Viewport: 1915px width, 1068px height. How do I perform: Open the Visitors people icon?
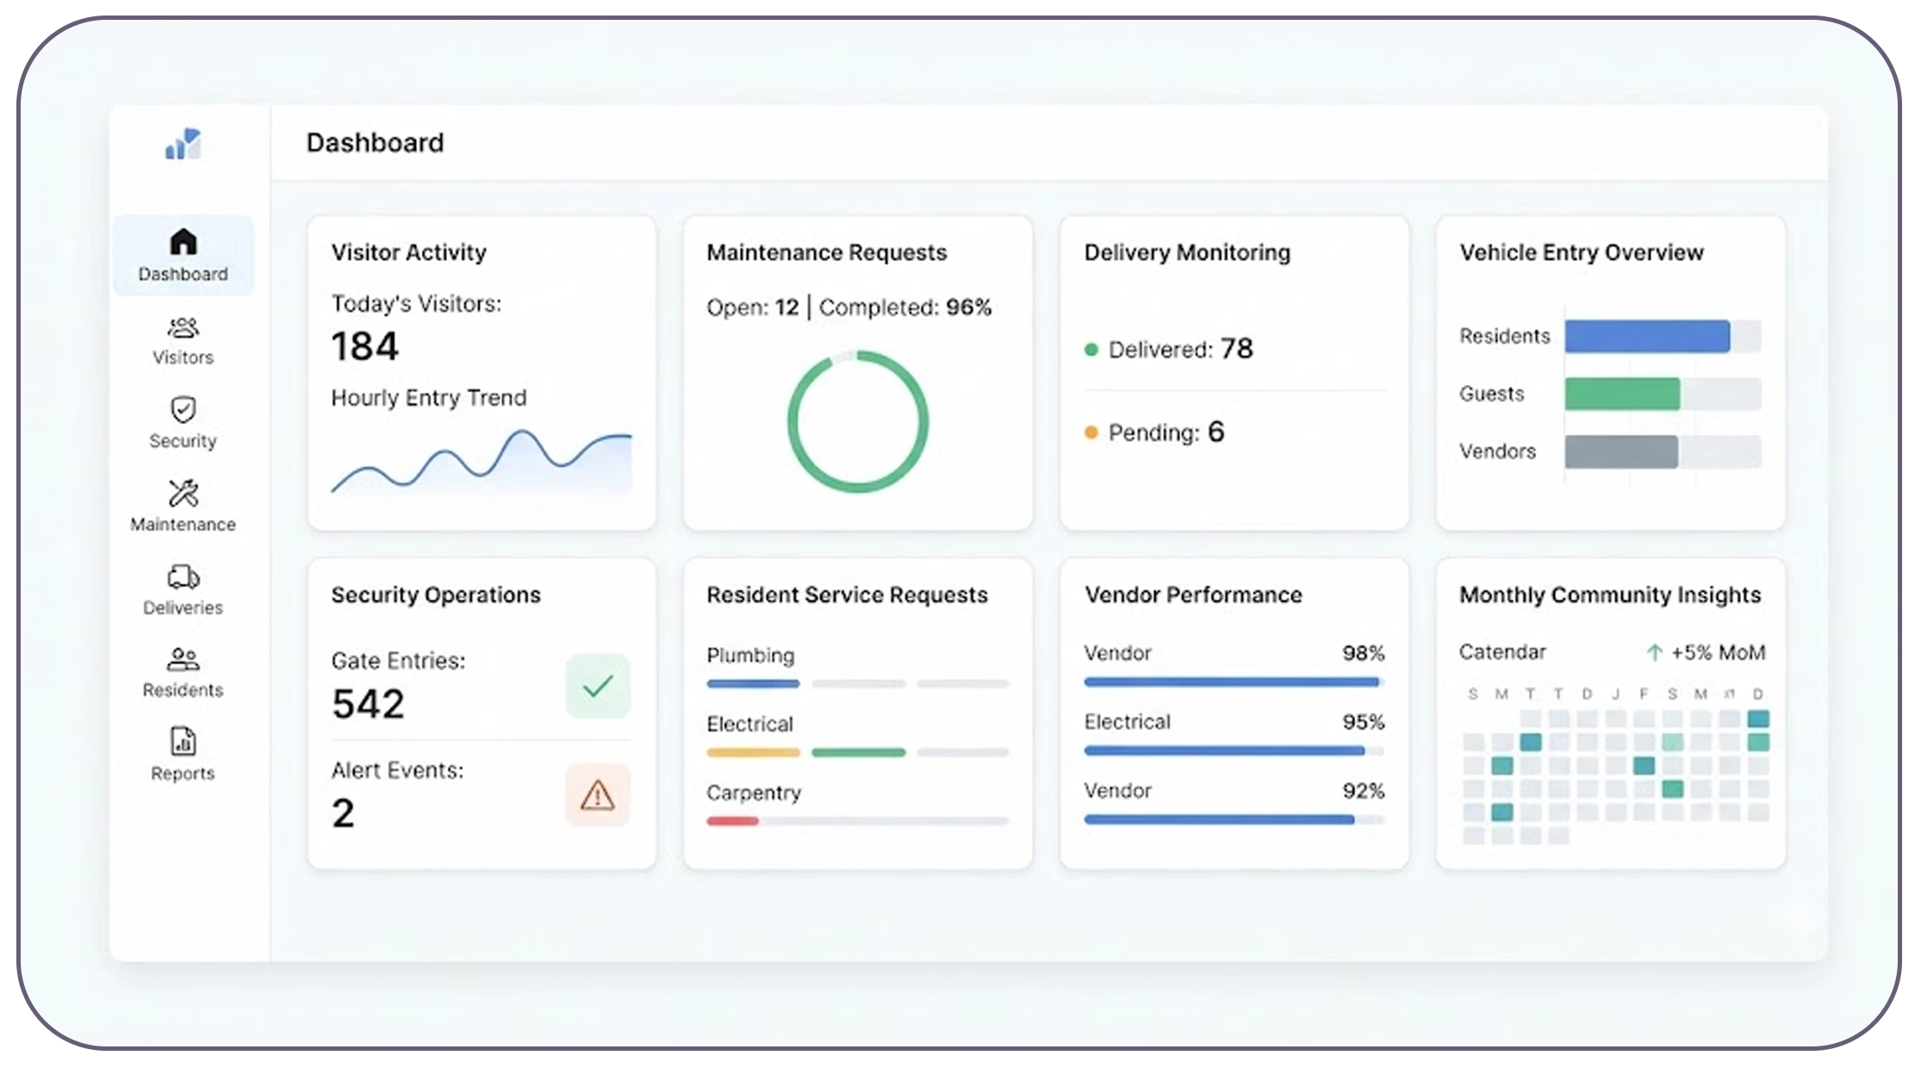183,328
